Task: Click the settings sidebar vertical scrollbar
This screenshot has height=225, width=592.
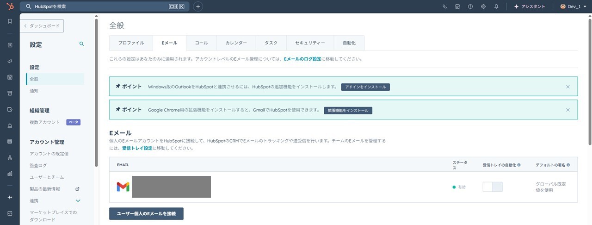Action: click(96, 93)
